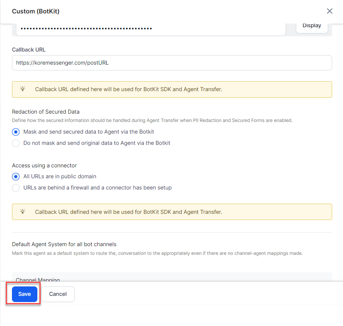Click the lightbulb icon below the connector options
Image resolution: width=343 pixels, height=326 pixels.
(23, 212)
